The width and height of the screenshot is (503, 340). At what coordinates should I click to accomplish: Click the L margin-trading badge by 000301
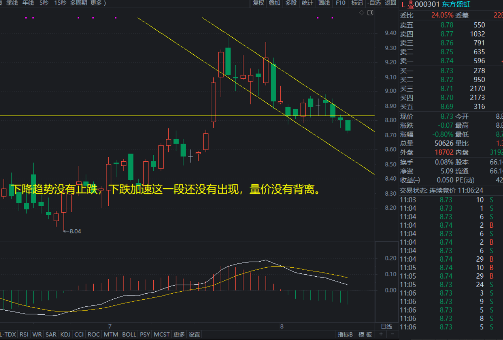[403, 4]
